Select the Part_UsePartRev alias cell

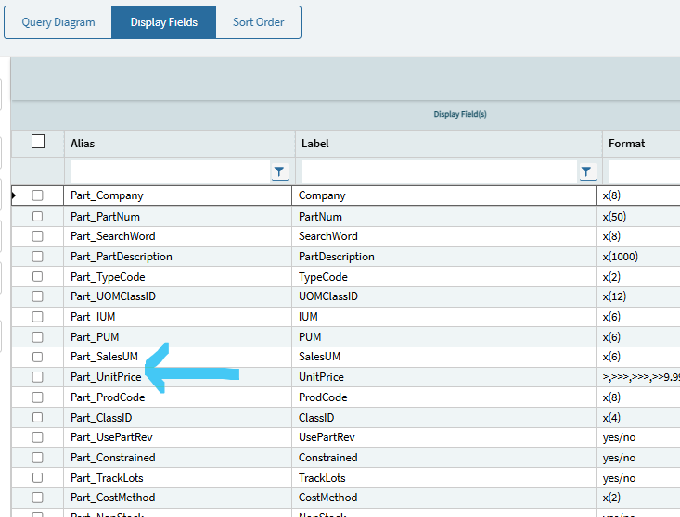pyautogui.click(x=178, y=437)
